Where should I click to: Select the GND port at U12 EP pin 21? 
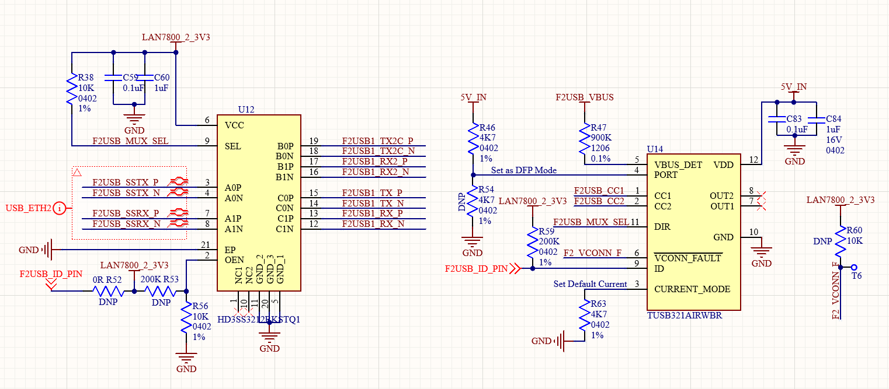(x=35, y=250)
